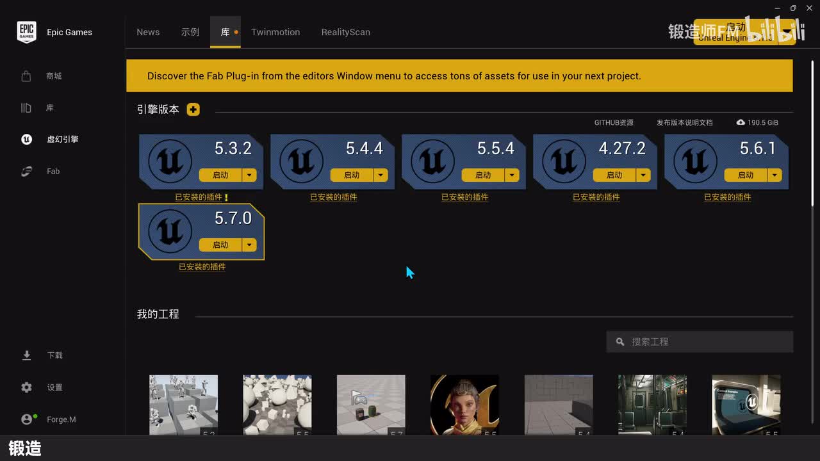
Task: Open installed plugins link under 5.3.2
Action: [x=199, y=197]
